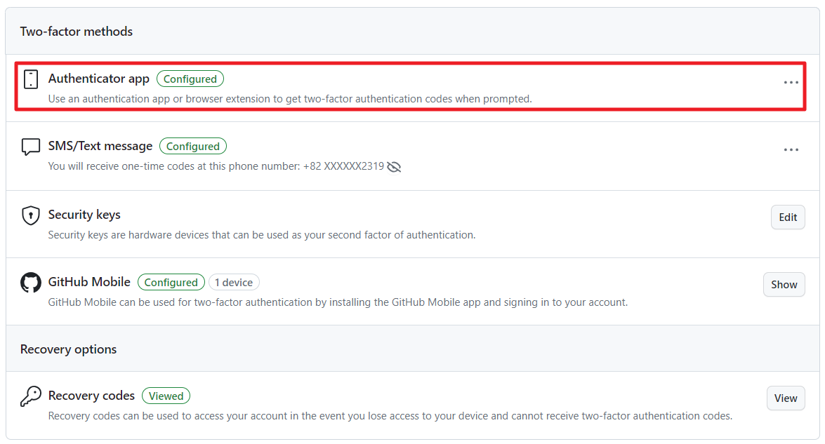Click the 'GitHub Mobile can be used' description
Viewport: 825px width, 444px height.
click(338, 302)
